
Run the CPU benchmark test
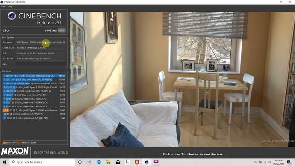(x=61, y=30)
